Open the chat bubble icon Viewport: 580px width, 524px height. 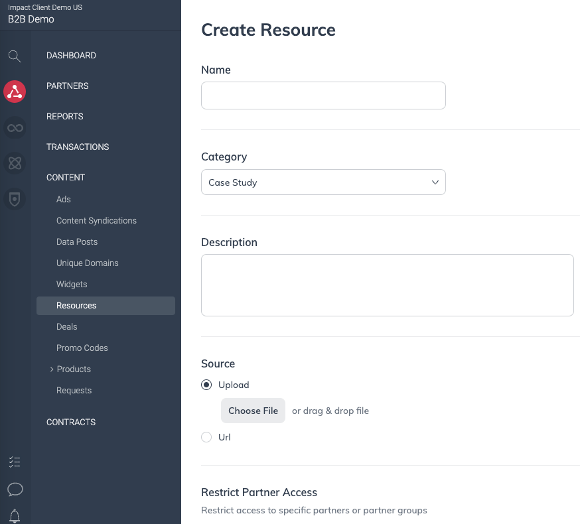pos(15,490)
